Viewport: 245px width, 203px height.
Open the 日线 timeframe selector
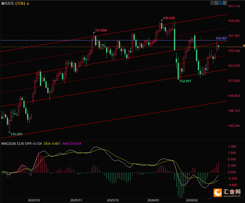coord(20,3)
